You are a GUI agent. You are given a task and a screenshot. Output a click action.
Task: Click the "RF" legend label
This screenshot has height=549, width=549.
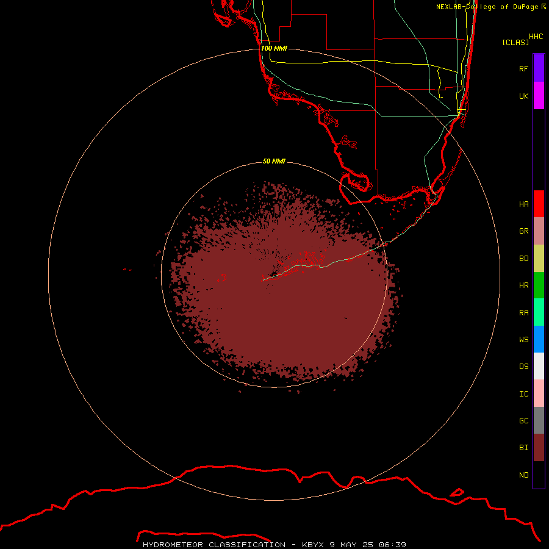pyautogui.click(x=523, y=68)
